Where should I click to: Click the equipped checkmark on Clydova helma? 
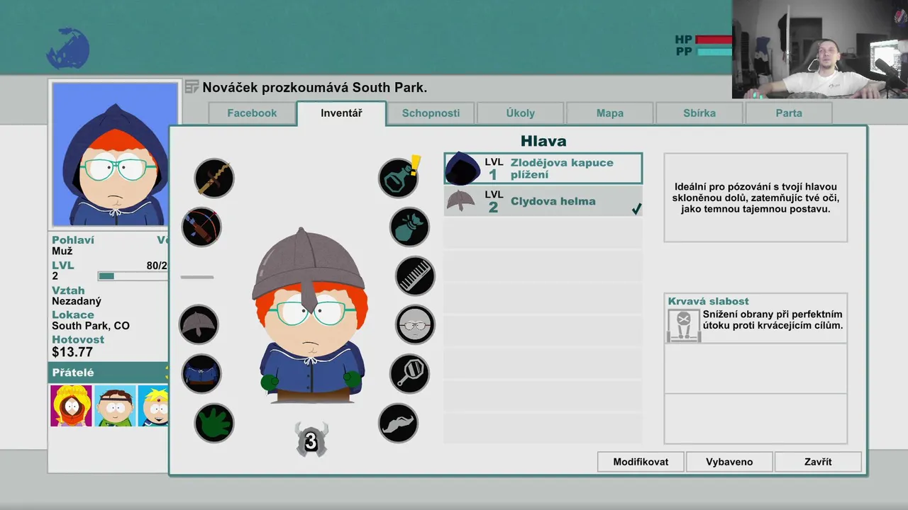point(636,208)
